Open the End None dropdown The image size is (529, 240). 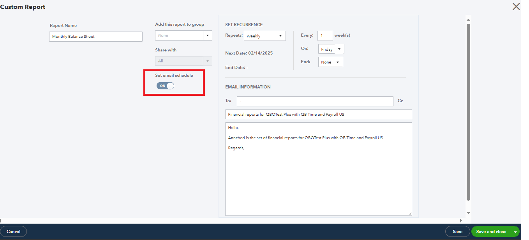330,62
